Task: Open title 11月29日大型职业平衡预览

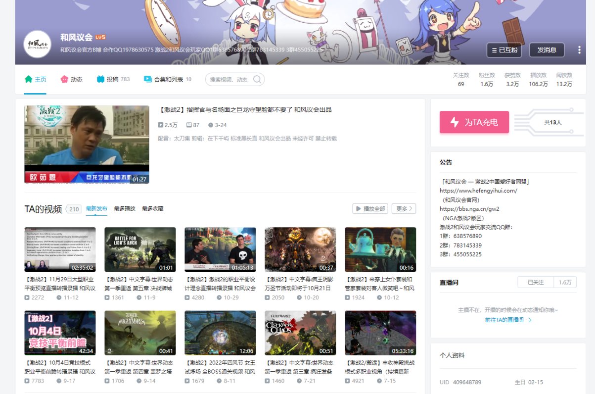Action: 60,284
